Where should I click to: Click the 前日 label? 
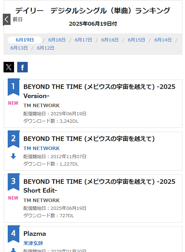pos(18,19)
